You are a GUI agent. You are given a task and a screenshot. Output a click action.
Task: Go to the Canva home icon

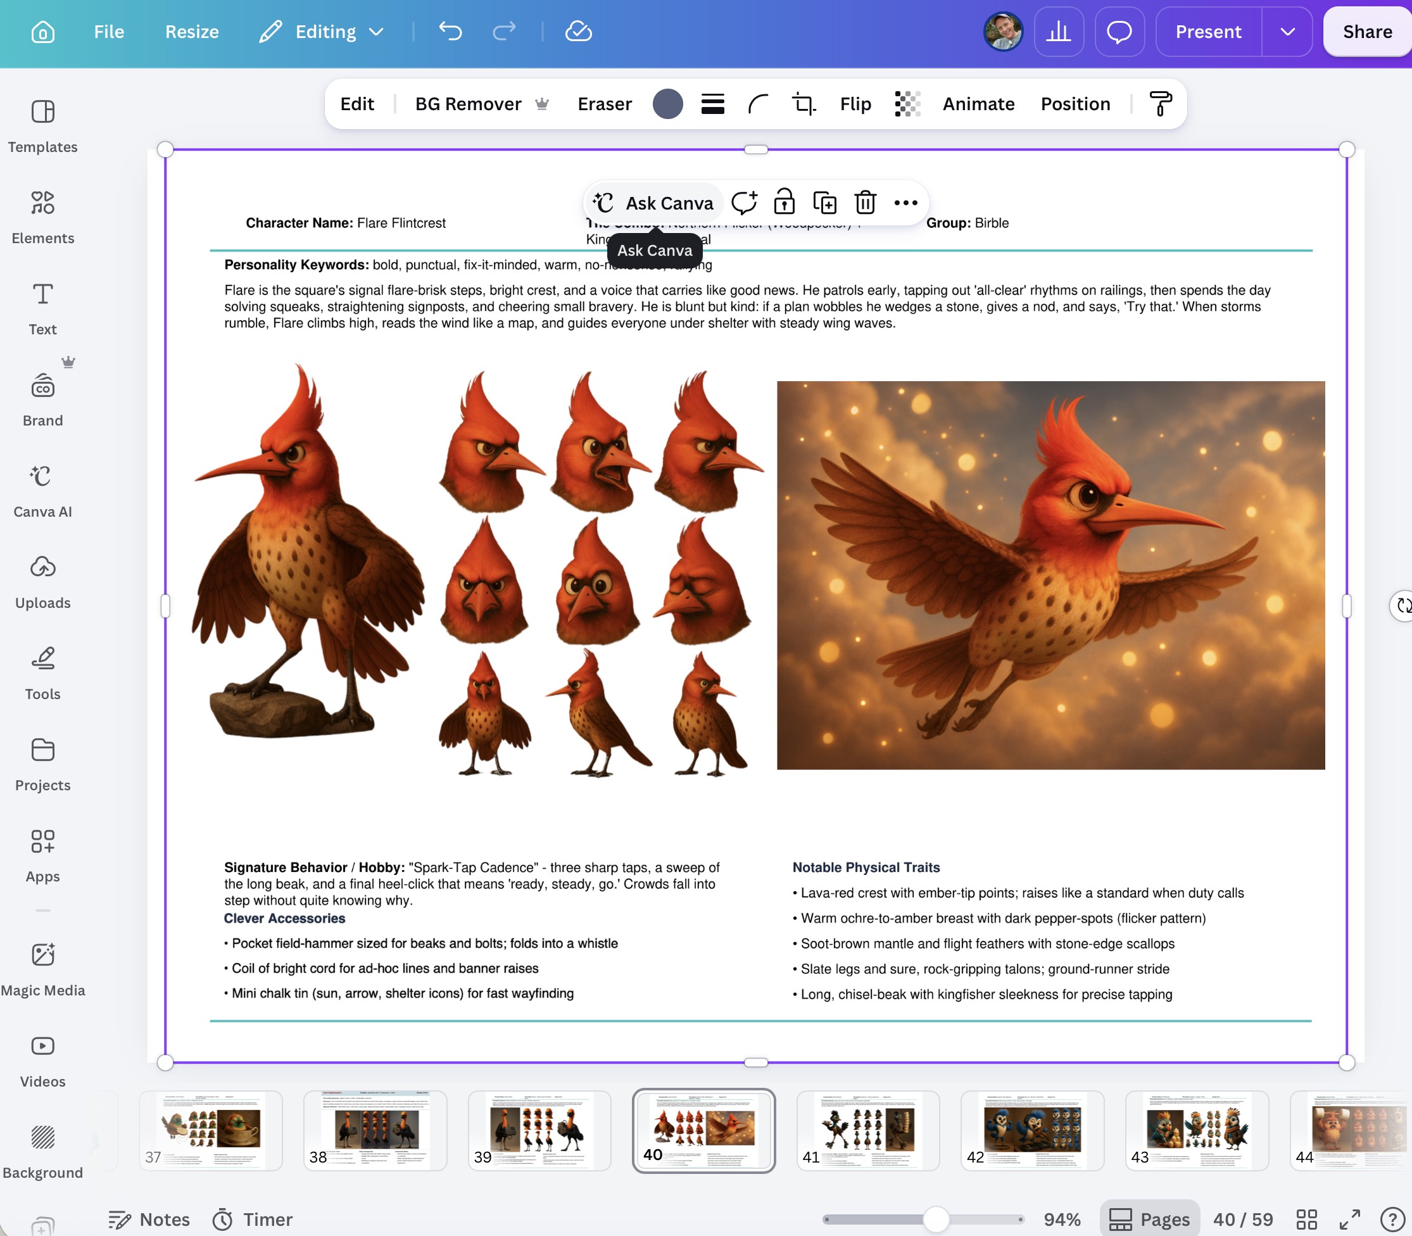(43, 32)
